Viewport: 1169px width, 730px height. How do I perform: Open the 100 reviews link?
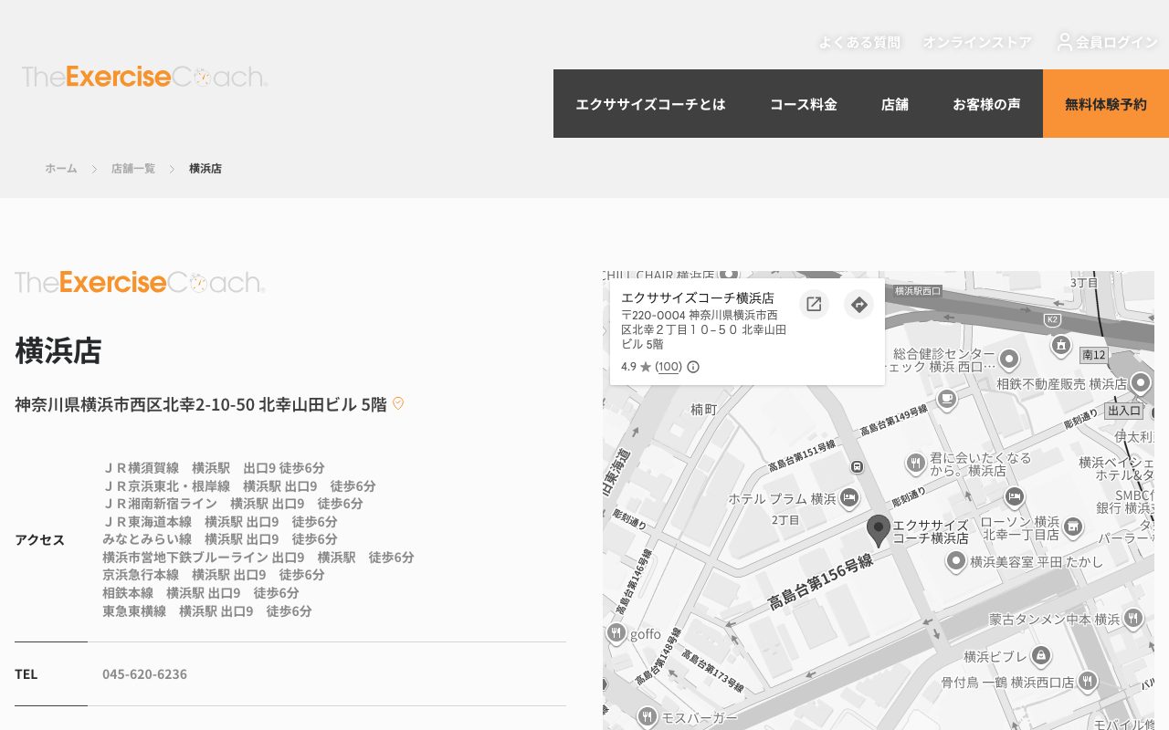click(x=669, y=367)
